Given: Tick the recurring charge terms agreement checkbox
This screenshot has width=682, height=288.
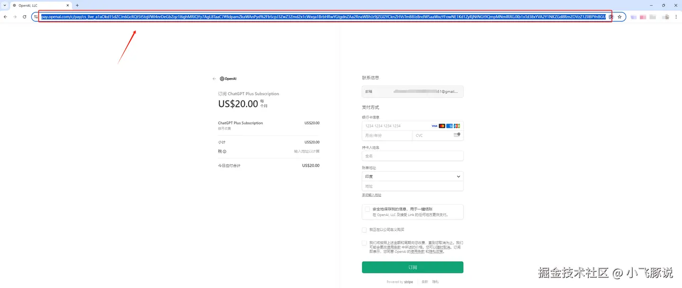Looking at the screenshot, I should click(364, 243).
